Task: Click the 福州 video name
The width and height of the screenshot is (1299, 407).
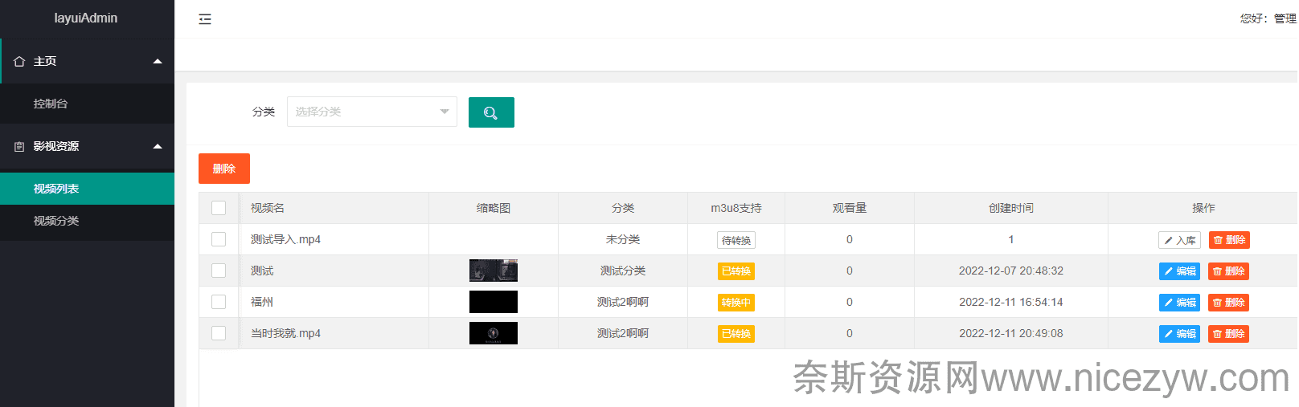Action: coord(262,302)
